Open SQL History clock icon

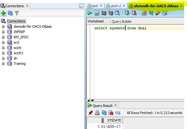pyautogui.click(x=164, y=13)
